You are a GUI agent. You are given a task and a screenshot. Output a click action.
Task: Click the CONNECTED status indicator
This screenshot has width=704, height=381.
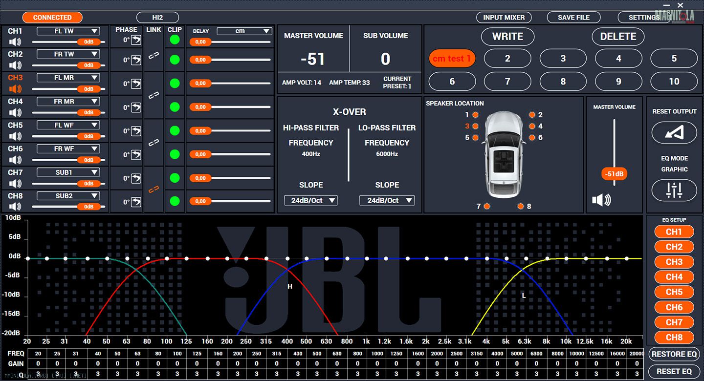pos(52,18)
